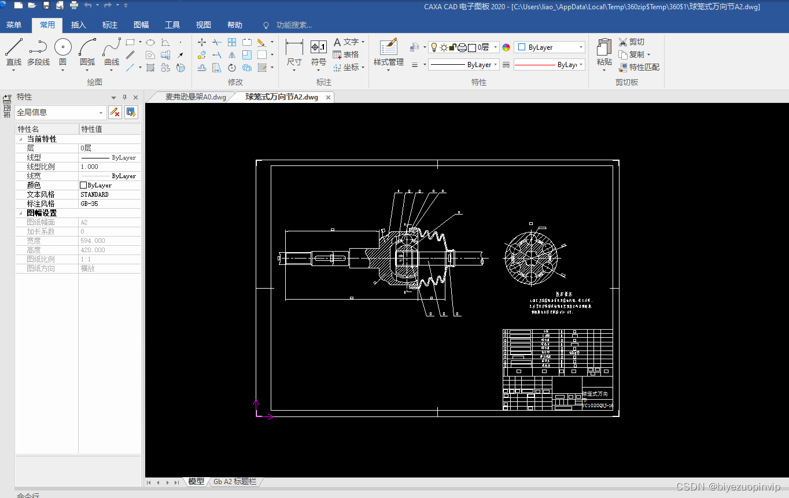Close the 球笼式万向节A2.dwg document tab
The height and width of the screenshot is (498, 789).
[x=328, y=98]
